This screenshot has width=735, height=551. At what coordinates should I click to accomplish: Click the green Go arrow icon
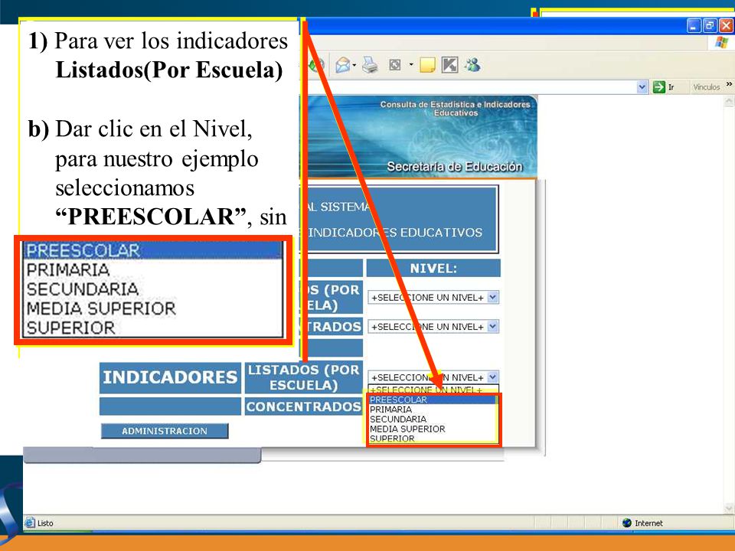pos(659,86)
